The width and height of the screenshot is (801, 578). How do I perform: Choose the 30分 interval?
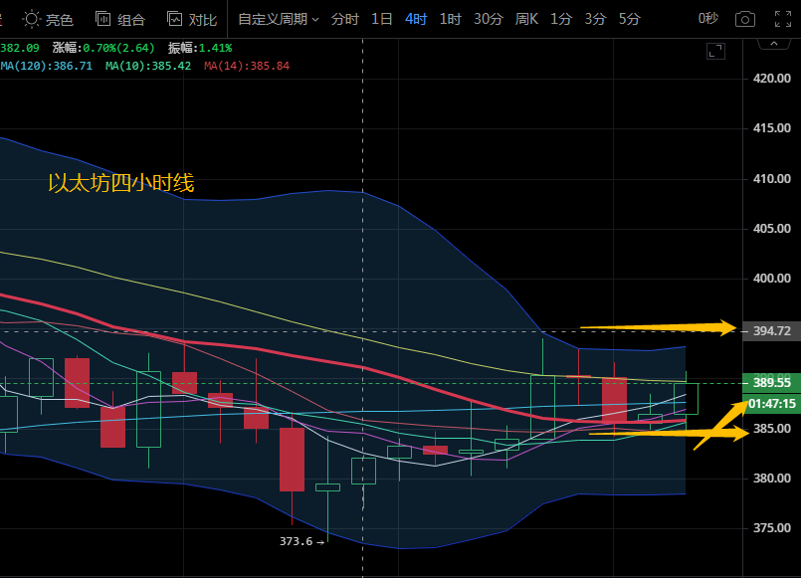488,19
